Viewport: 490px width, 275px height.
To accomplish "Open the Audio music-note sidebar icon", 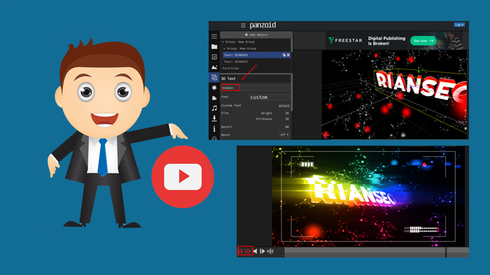I will [x=214, y=108].
